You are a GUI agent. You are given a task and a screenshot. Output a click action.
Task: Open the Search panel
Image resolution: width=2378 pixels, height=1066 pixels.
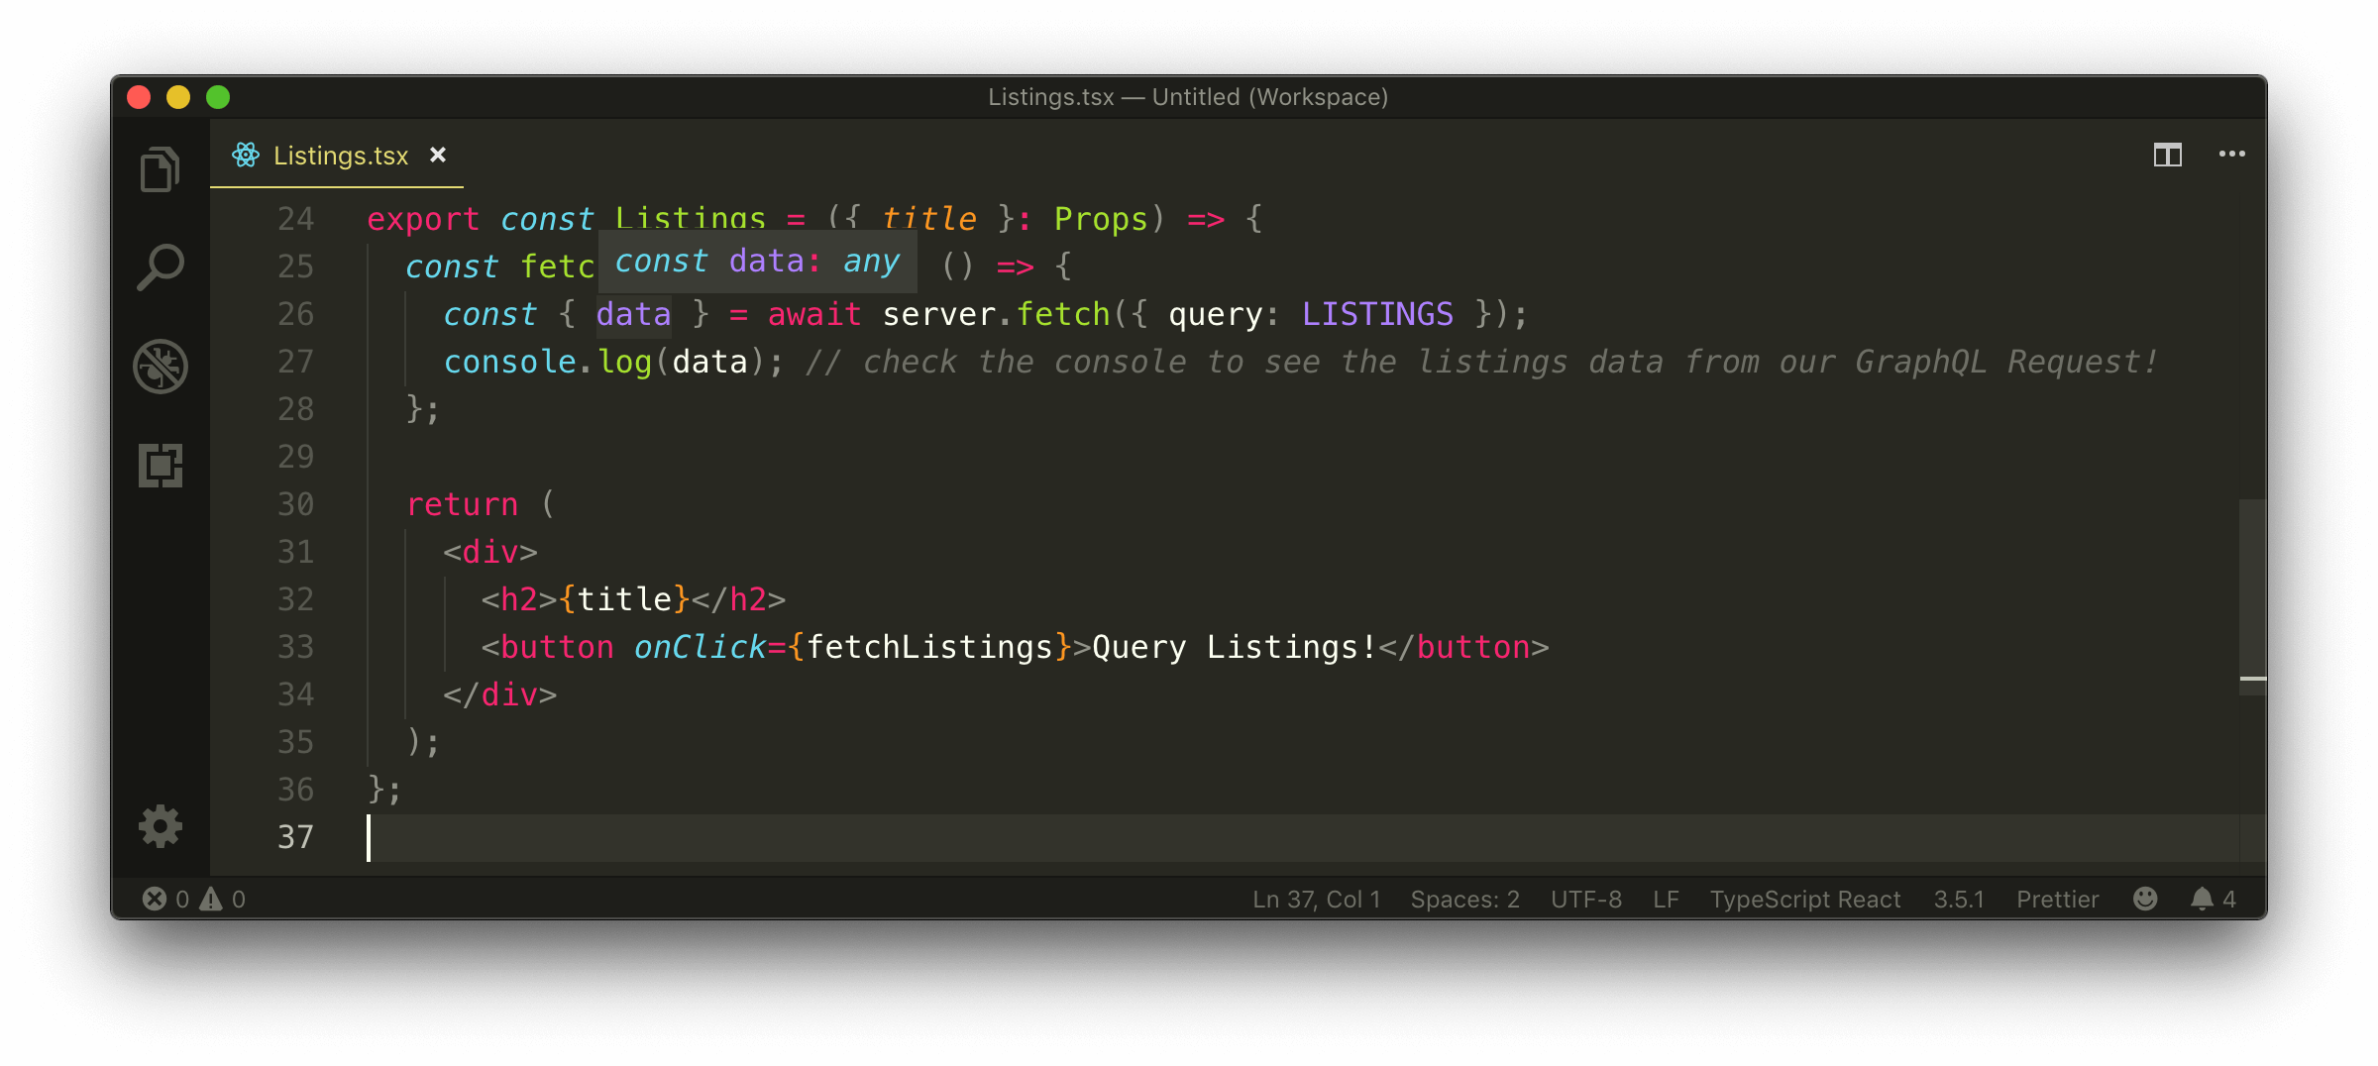click(x=161, y=265)
